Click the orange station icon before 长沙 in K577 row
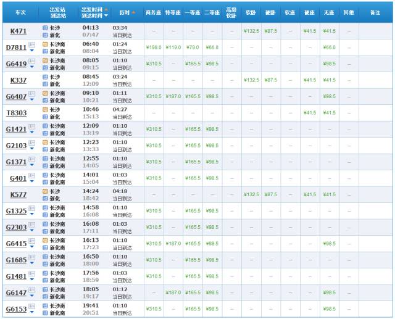 45,192
